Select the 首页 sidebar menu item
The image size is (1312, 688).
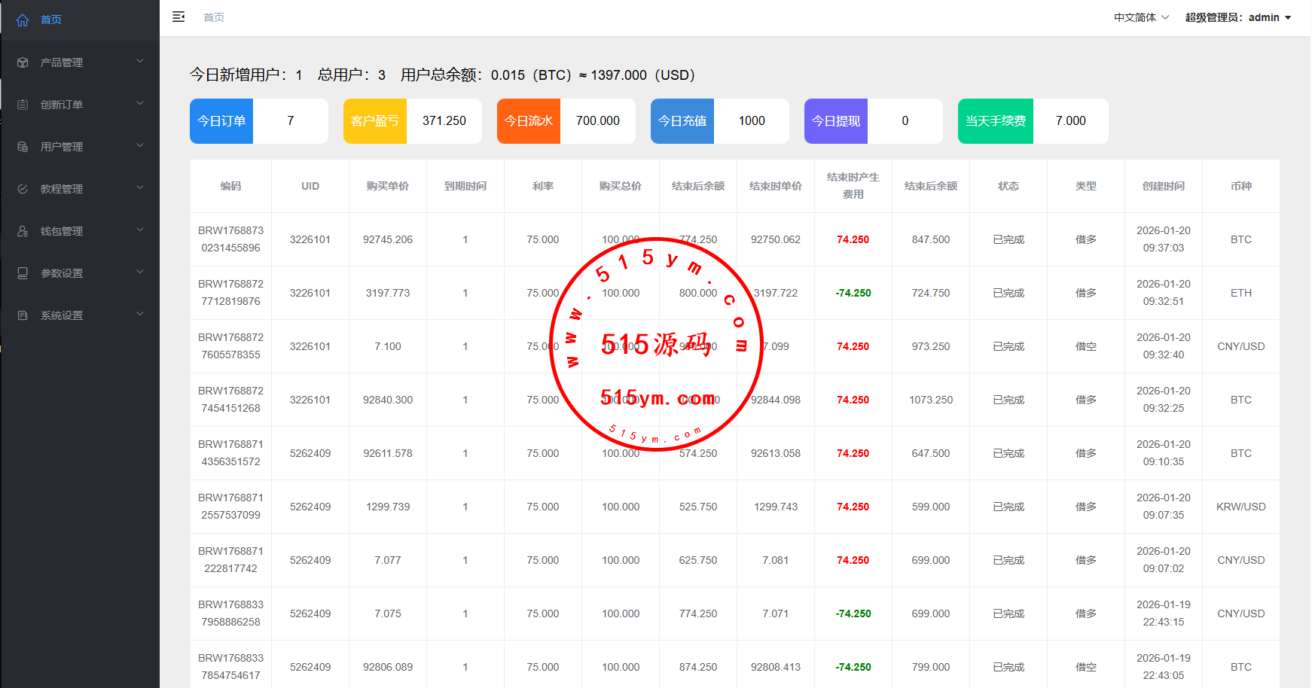51,20
